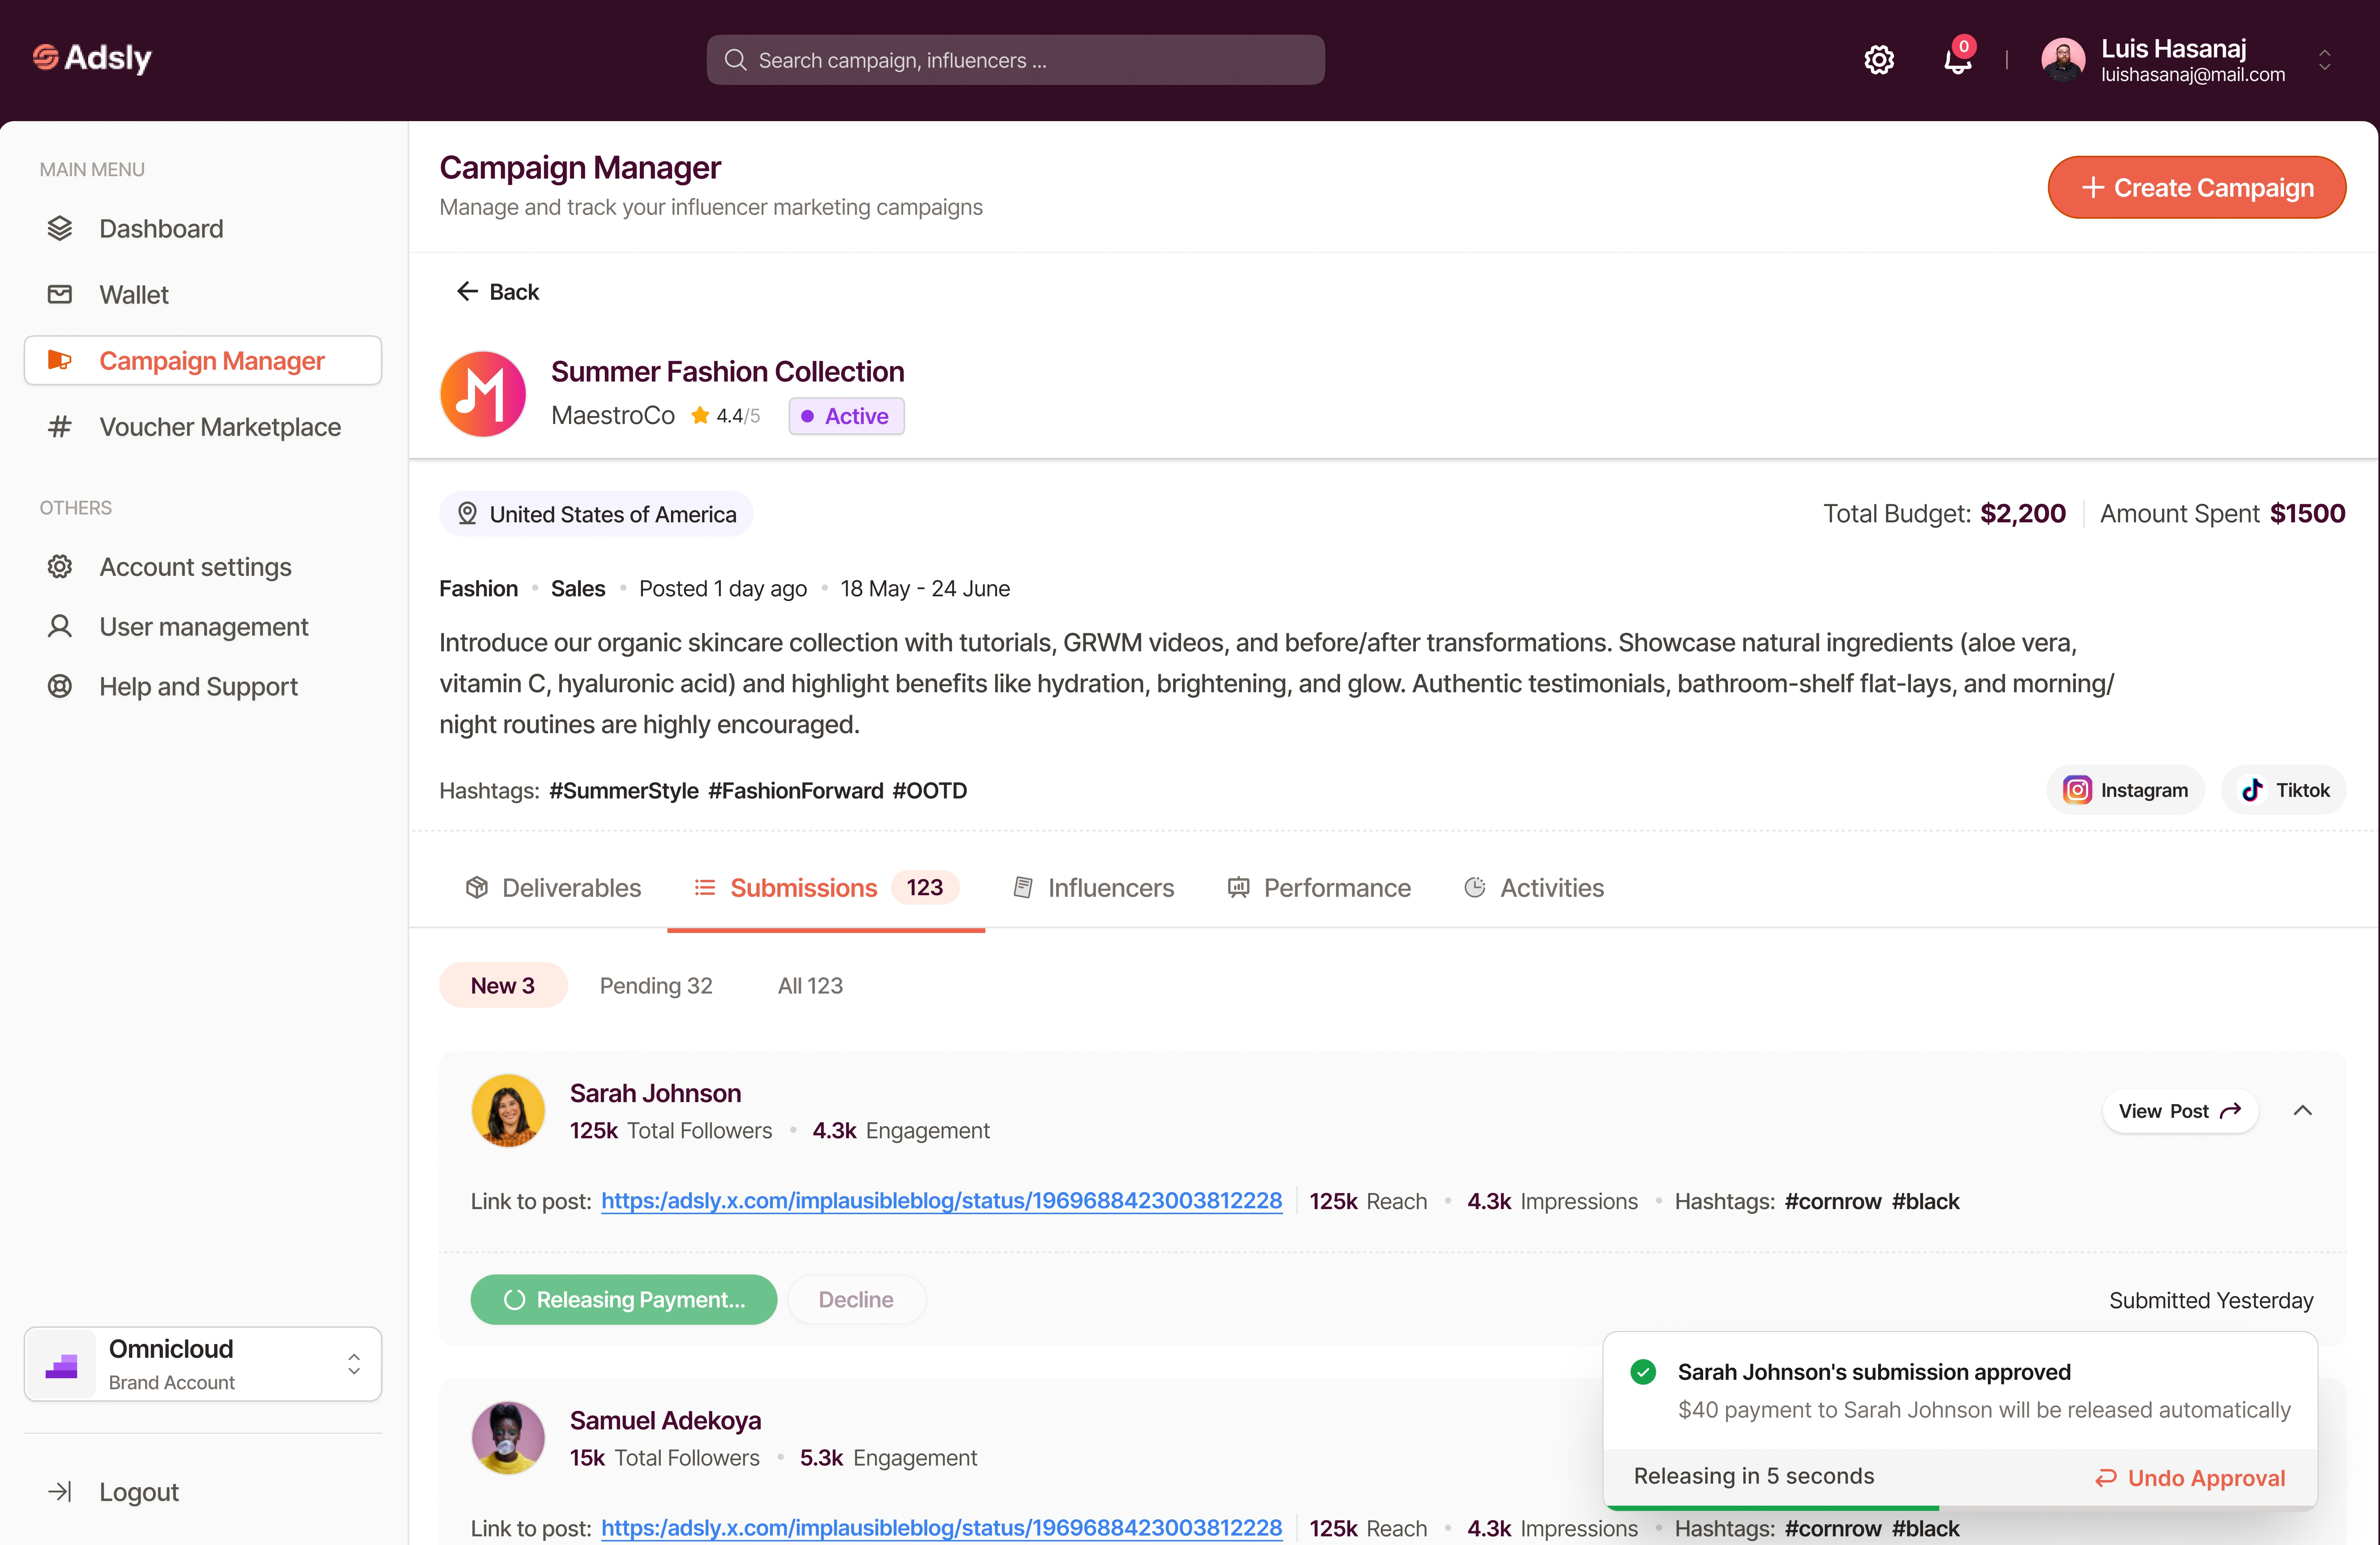This screenshot has height=1545, width=2380.
Task: Show All 123 submissions
Action: 810,985
